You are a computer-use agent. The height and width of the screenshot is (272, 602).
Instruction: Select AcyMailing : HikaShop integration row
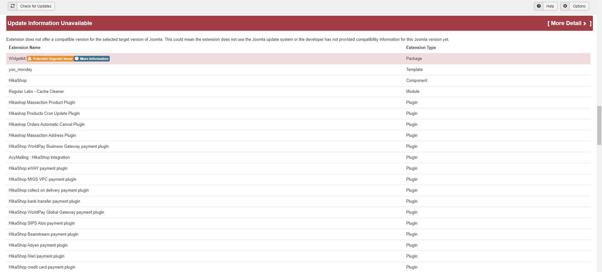[x=298, y=157]
